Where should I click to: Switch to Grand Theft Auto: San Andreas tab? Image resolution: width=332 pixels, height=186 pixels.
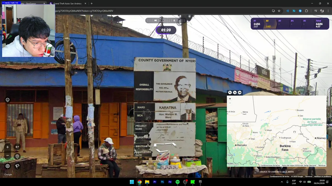pyautogui.click(x=67, y=4)
